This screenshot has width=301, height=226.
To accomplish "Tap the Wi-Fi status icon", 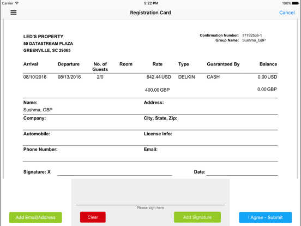I will click(17, 3).
